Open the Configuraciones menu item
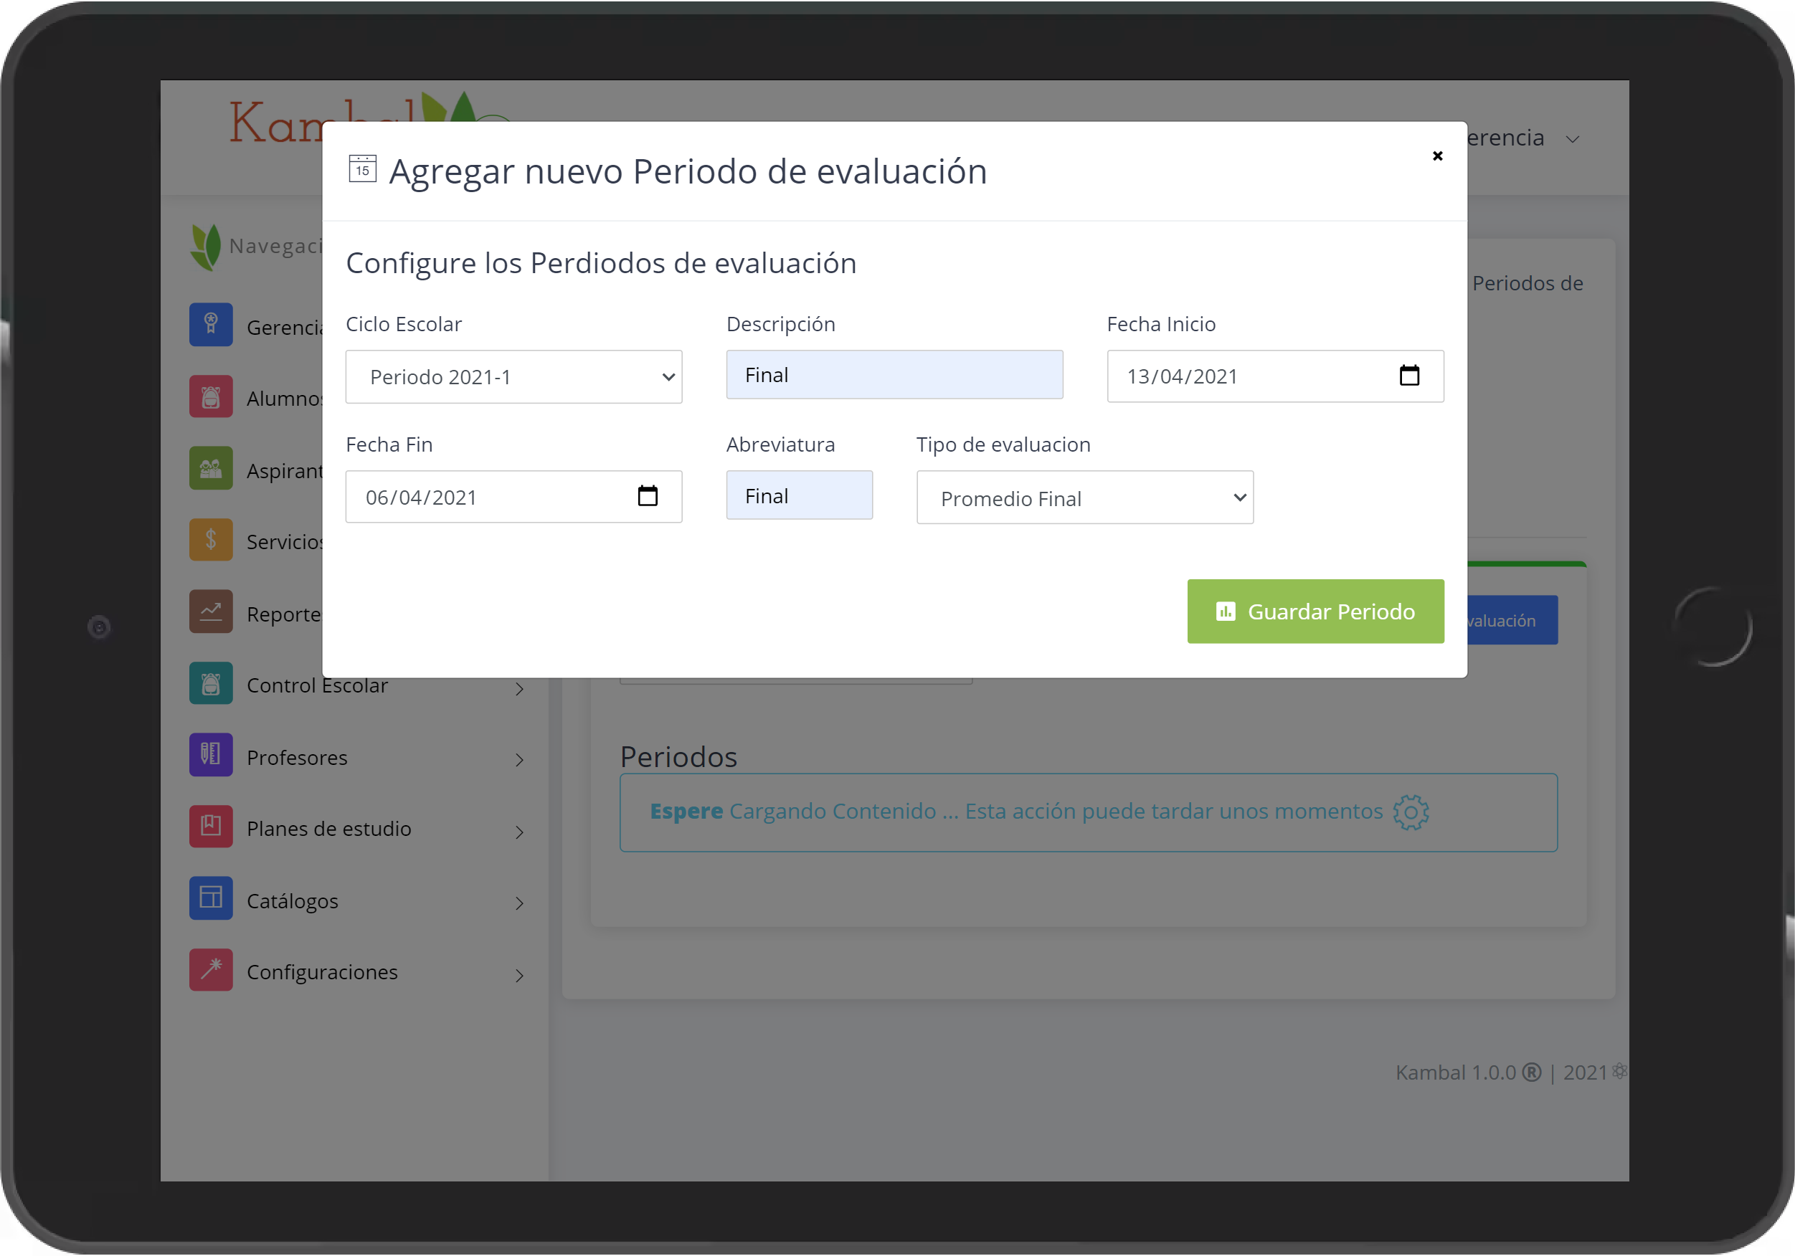 [358, 972]
